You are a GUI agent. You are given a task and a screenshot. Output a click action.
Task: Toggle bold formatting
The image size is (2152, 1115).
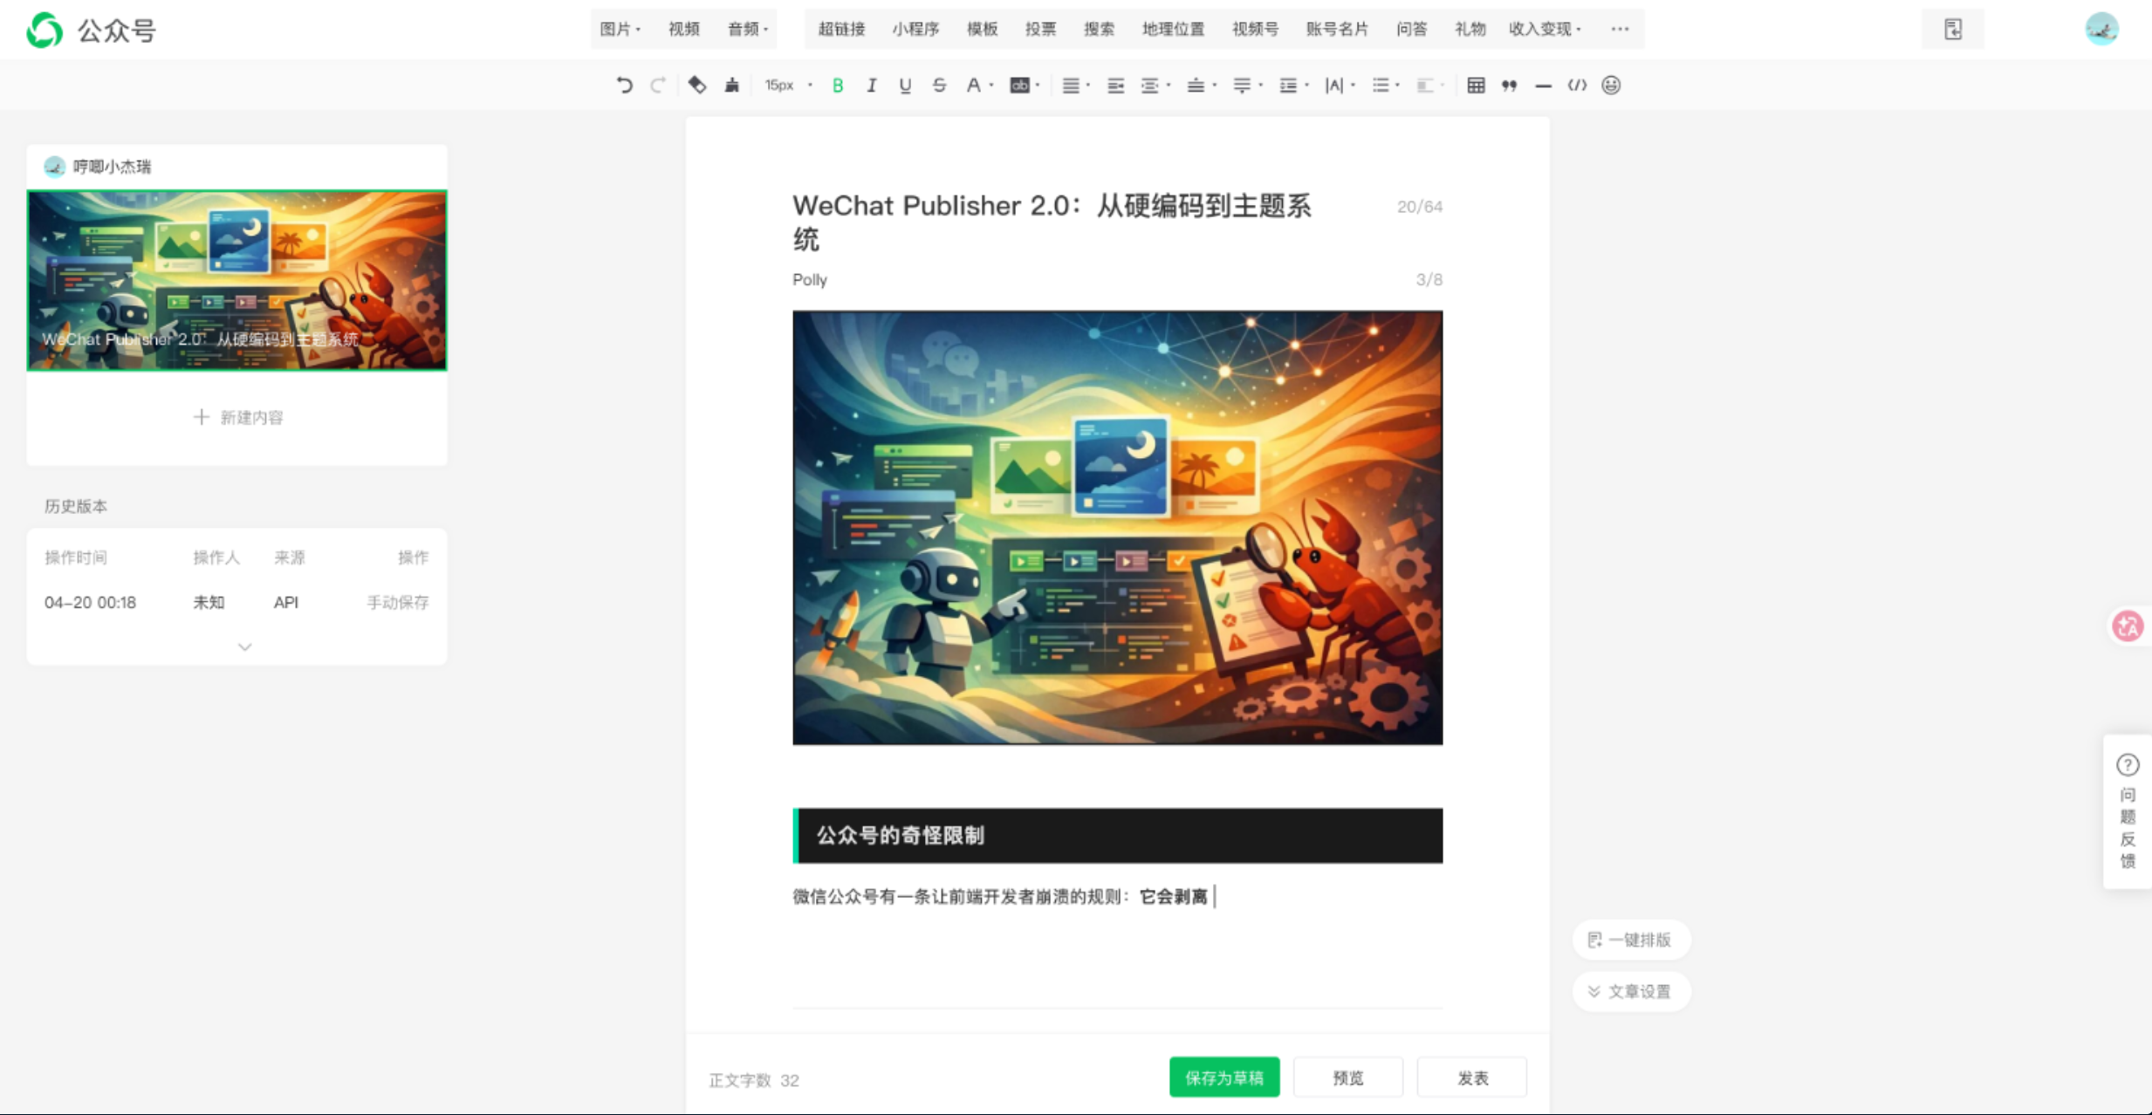(x=838, y=85)
